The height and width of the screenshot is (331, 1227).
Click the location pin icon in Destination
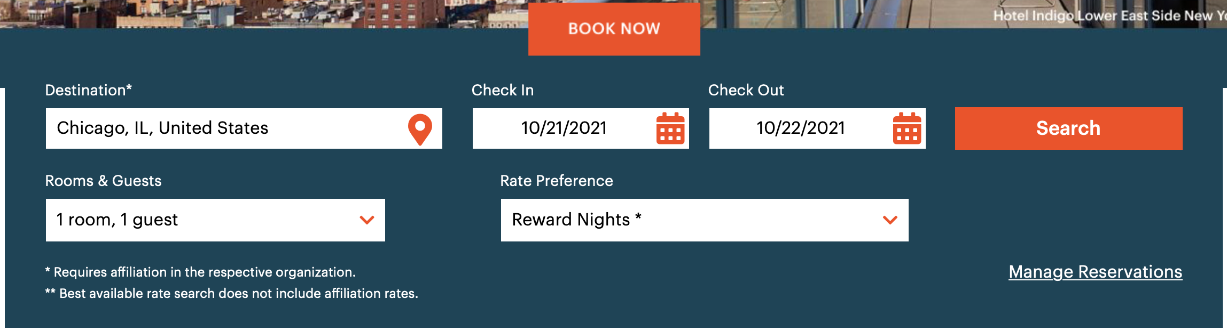(x=420, y=129)
